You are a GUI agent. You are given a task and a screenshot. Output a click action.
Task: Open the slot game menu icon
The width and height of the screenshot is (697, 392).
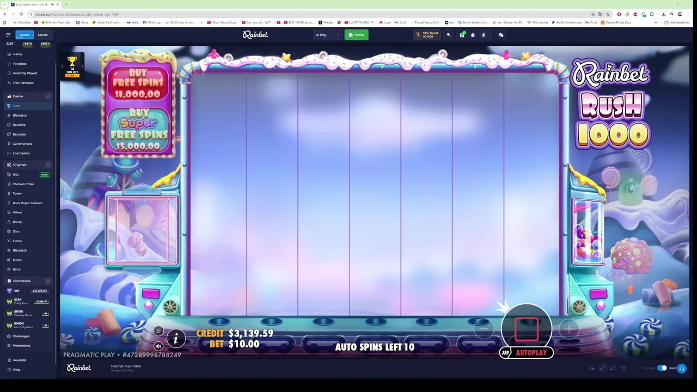158,331
